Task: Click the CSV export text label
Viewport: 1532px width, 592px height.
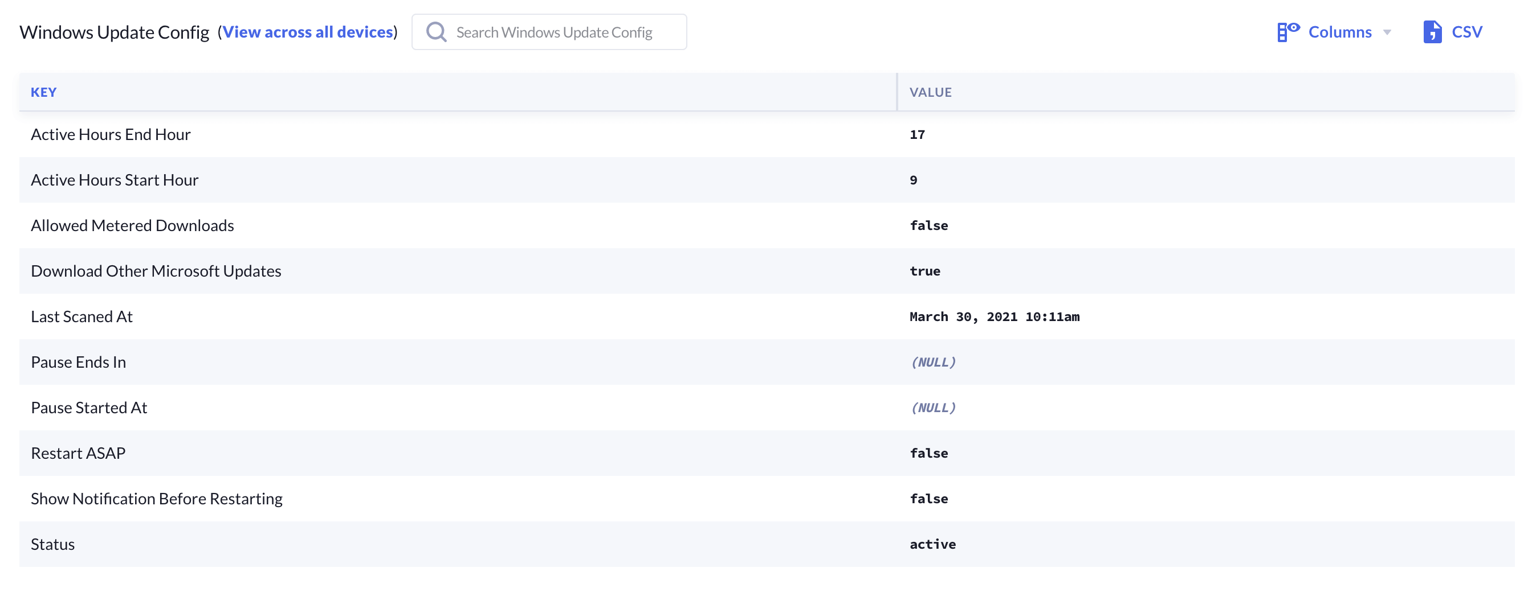Action: click(1466, 32)
